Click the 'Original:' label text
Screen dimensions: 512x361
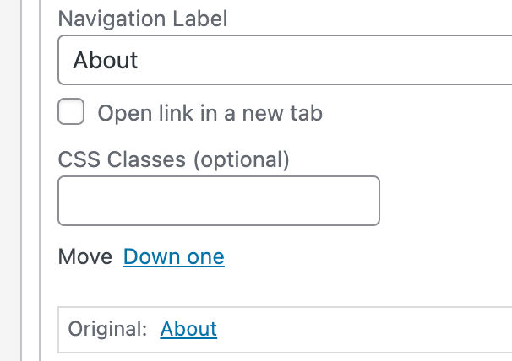pyautogui.click(x=107, y=329)
